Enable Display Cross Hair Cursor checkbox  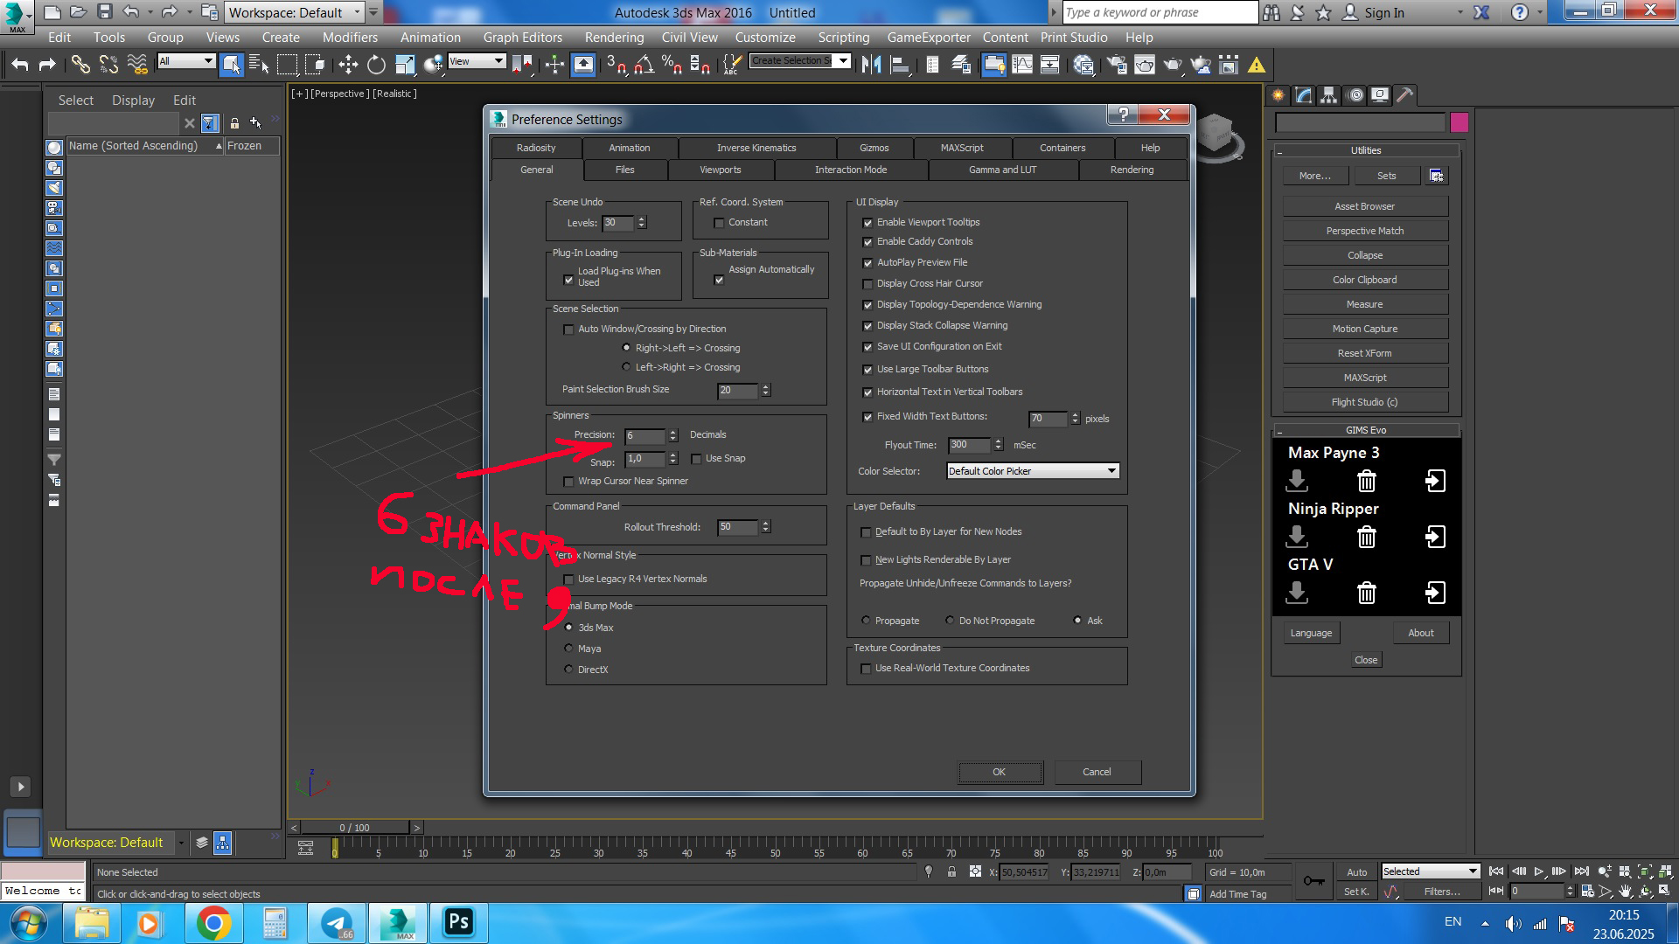(x=867, y=284)
